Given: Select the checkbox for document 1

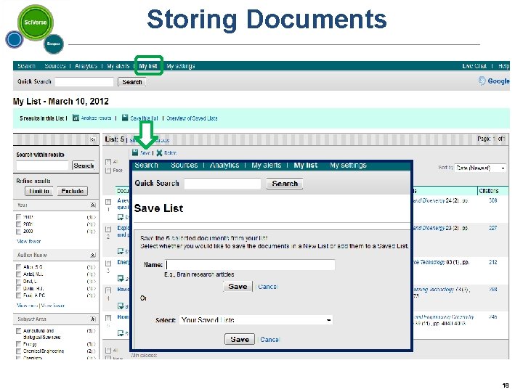Looking at the screenshot, I should point(108,202).
